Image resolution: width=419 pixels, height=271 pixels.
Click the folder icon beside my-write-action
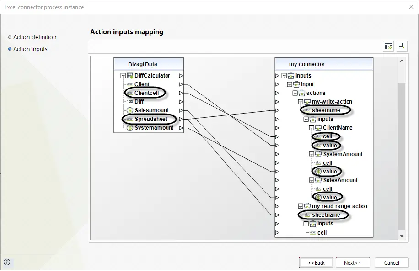(307, 102)
